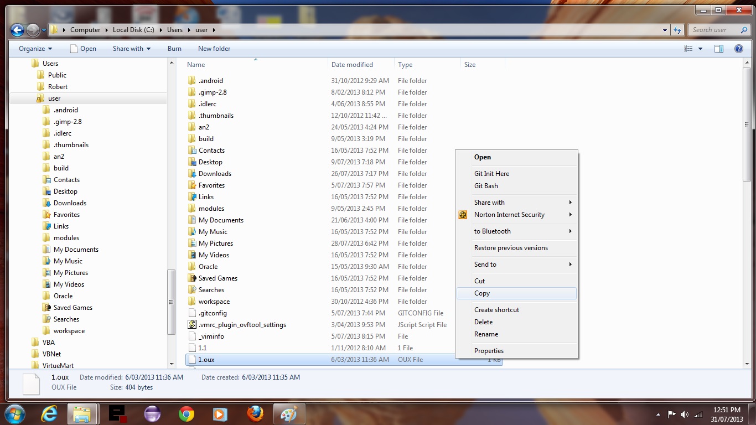Click the volume speaker tray icon

click(x=685, y=414)
